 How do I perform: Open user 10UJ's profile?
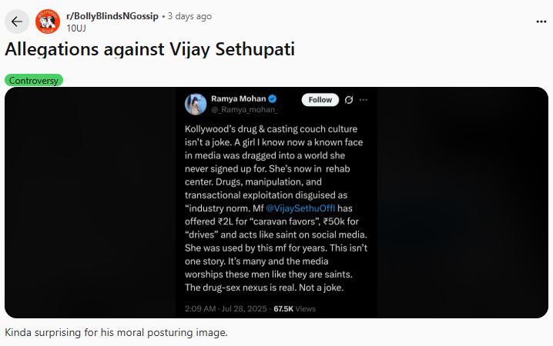click(x=77, y=28)
